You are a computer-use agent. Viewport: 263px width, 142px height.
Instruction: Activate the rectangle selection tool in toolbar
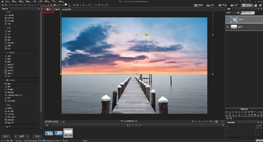pyautogui.click(x=17, y=5)
